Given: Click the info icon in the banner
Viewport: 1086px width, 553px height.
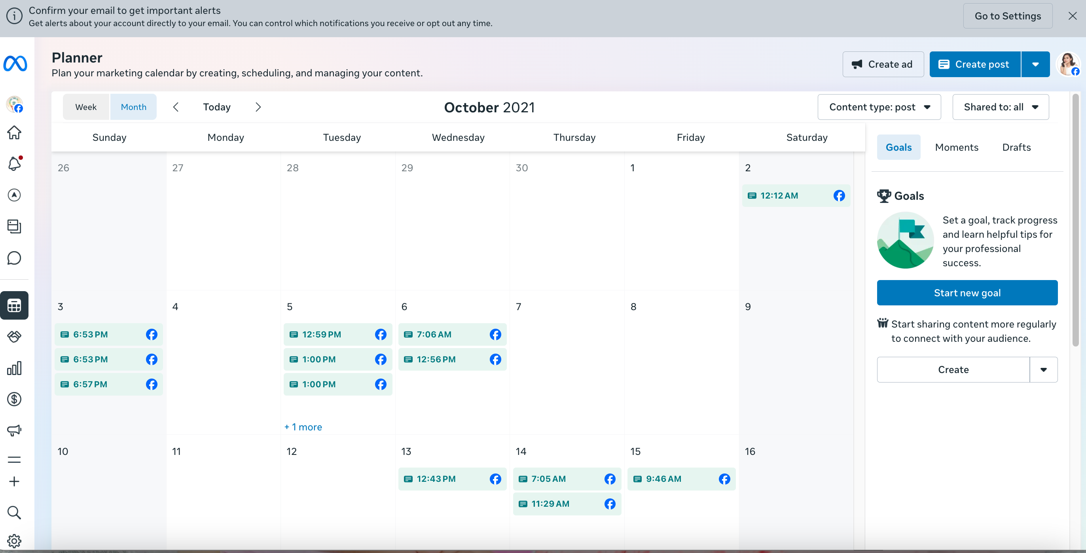Looking at the screenshot, I should tap(14, 16).
